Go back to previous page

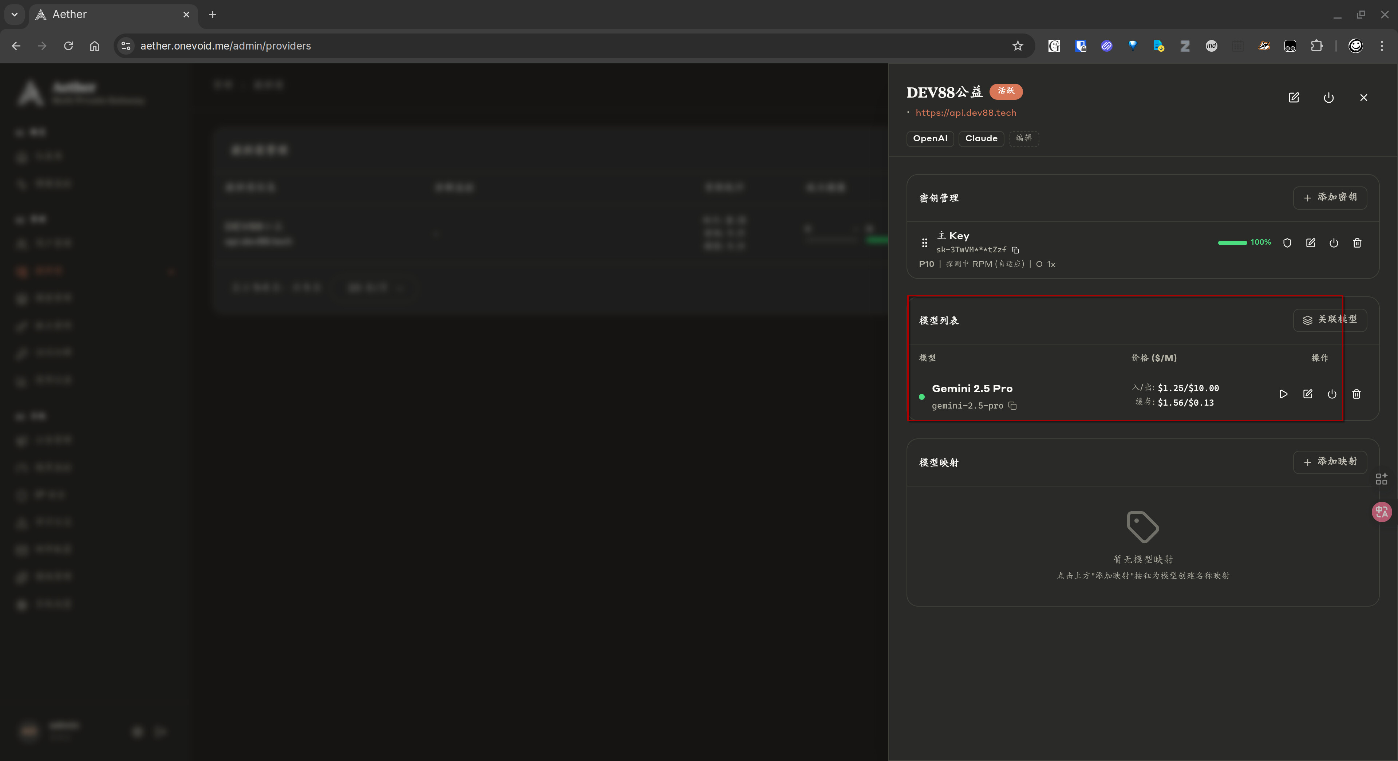(x=16, y=46)
